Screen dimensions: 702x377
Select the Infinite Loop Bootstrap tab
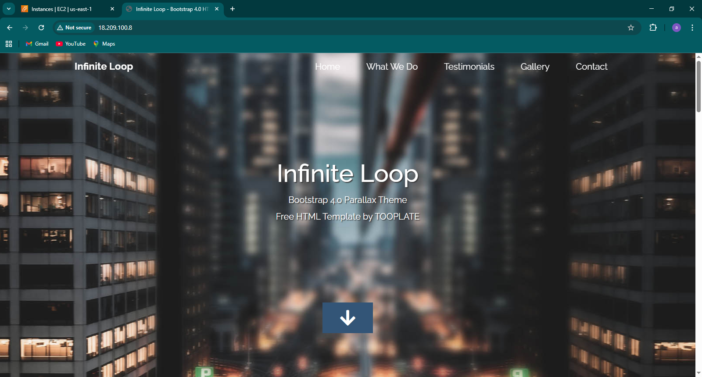[172, 9]
